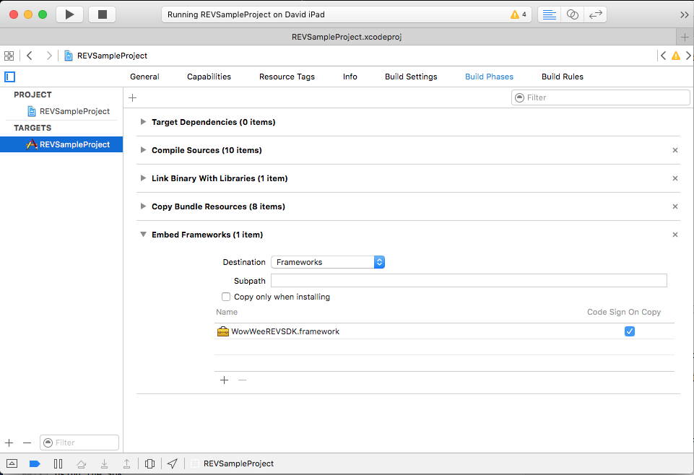
Task: Add a new build phase
Action: [132, 97]
